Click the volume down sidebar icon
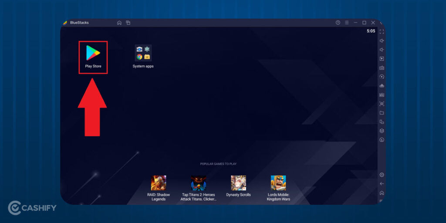This screenshot has height=223, width=446. coord(382,50)
